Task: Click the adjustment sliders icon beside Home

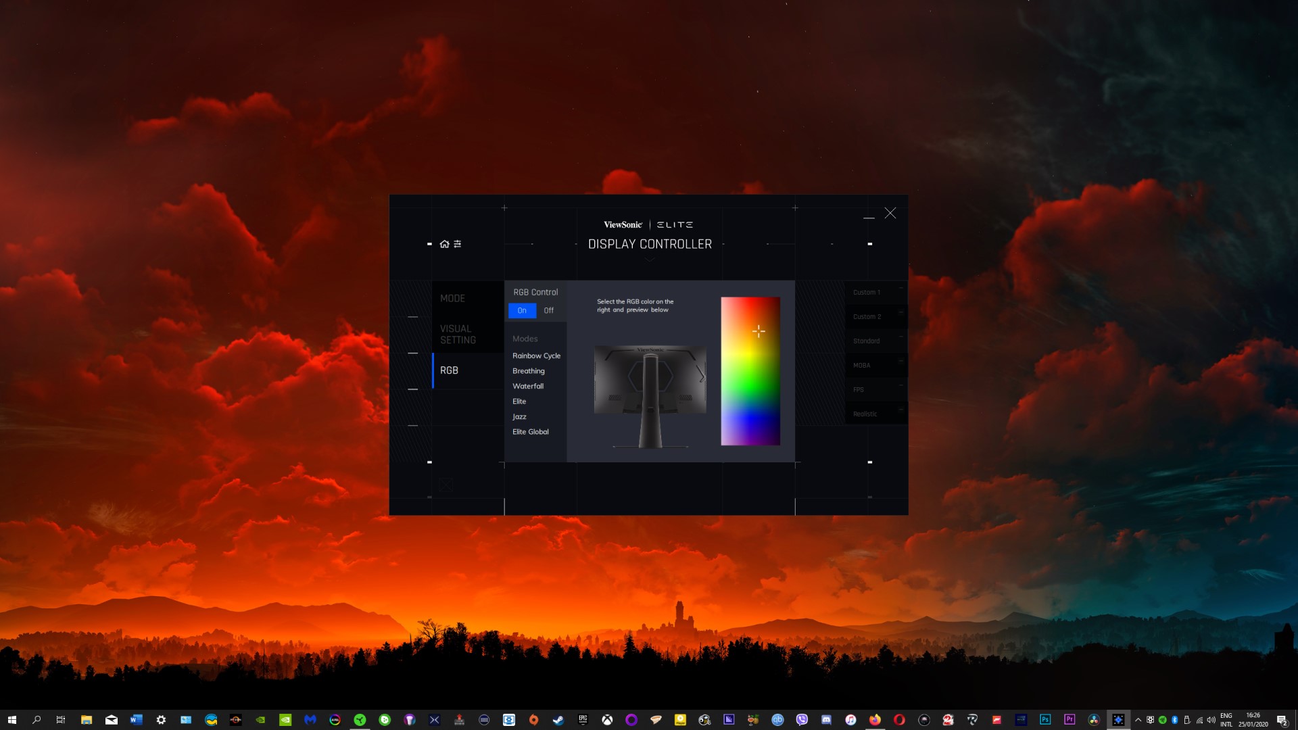Action: [458, 243]
